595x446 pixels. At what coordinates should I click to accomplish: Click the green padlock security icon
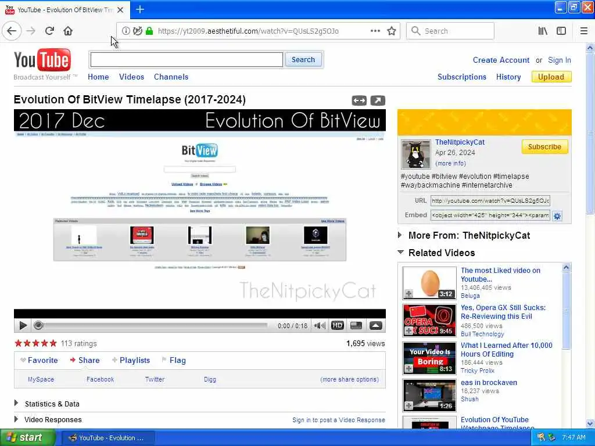coord(149,31)
